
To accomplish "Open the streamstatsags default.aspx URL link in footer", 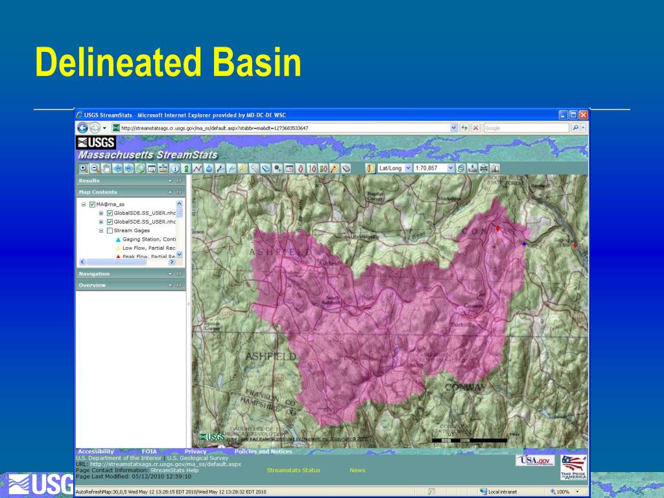I will (165, 464).
